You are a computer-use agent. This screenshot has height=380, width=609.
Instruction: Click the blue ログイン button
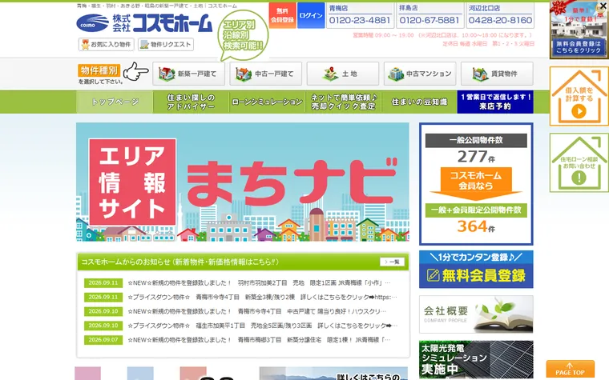[x=311, y=15]
